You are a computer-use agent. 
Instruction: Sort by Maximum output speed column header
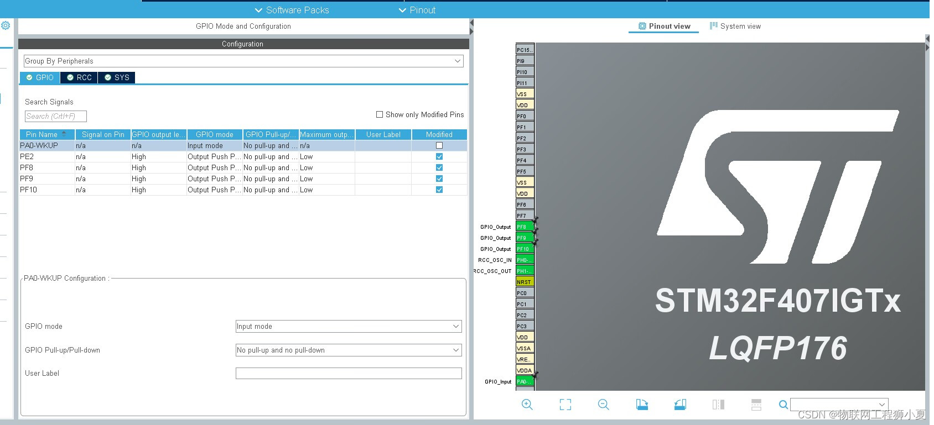click(326, 134)
